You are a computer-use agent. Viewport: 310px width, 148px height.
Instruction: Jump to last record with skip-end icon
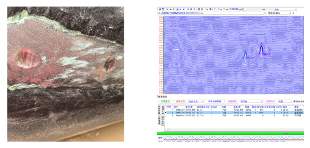coord(184,9)
